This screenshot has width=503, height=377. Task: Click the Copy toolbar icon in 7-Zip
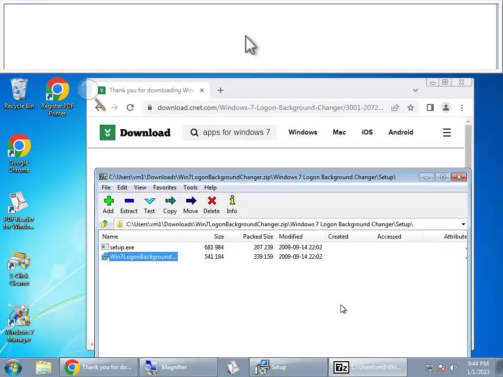pyautogui.click(x=170, y=205)
